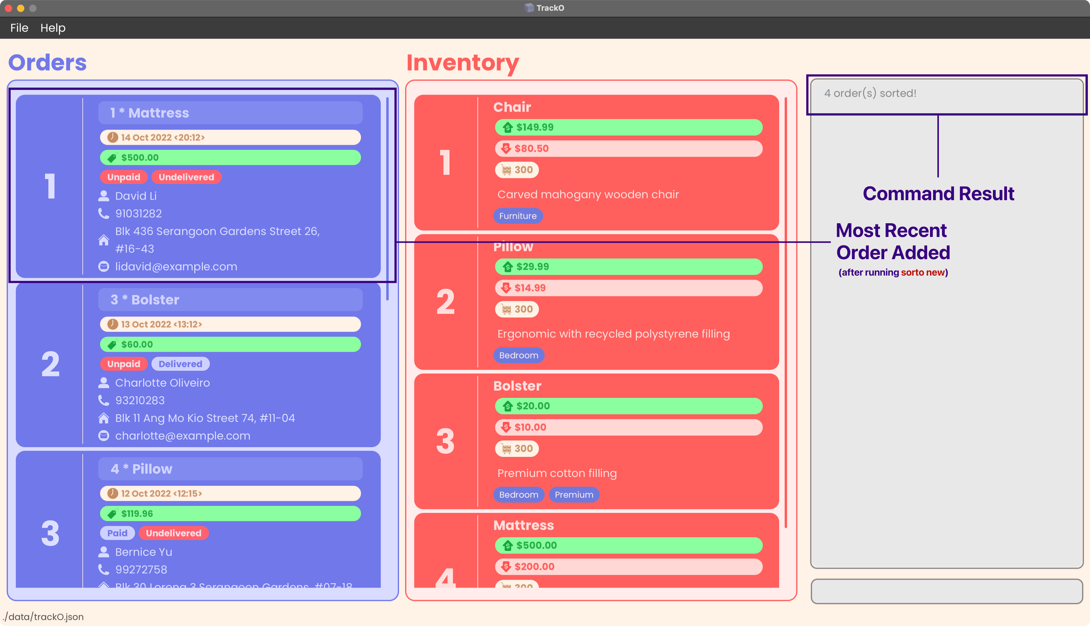Click the lidavid@example.com email text
Viewport: 1090px width, 626px height.
176,266
